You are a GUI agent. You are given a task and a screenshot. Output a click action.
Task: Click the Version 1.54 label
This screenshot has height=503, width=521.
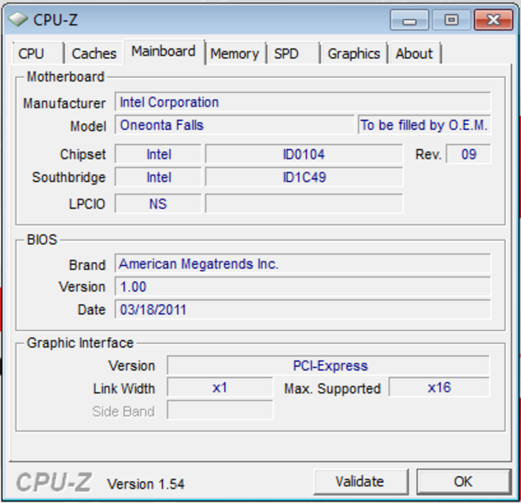coord(145,484)
